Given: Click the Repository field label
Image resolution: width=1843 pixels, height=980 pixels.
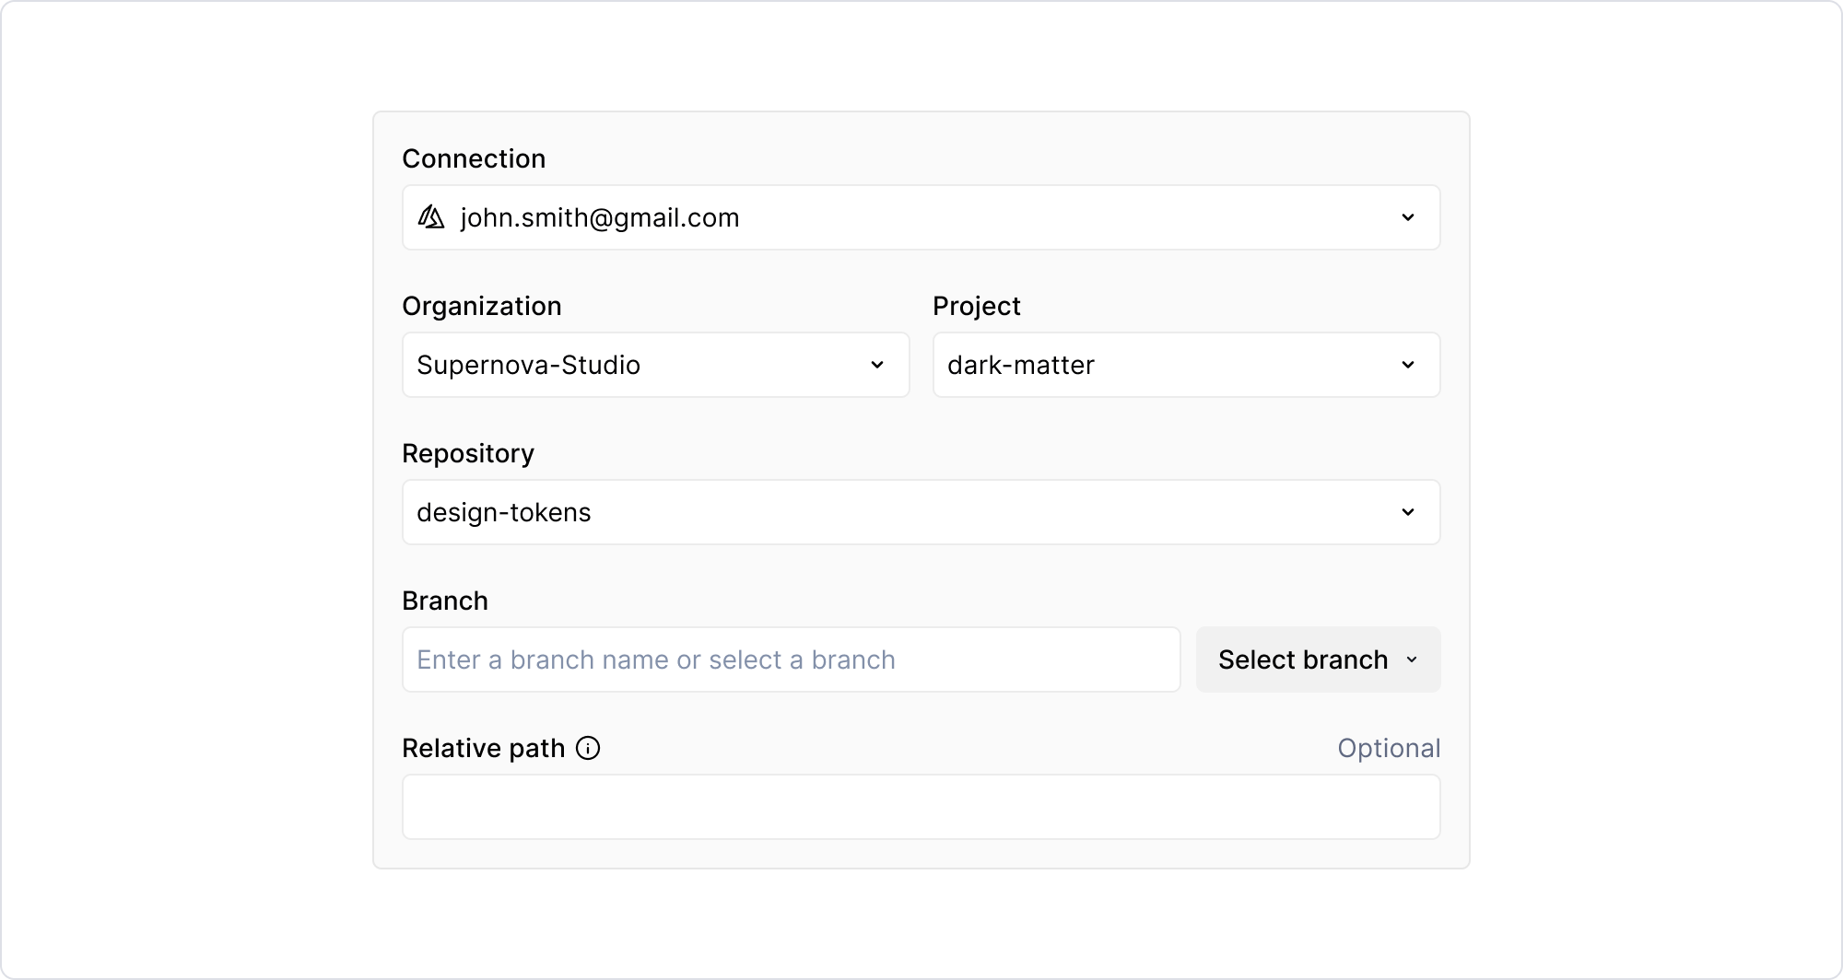Looking at the screenshot, I should (467, 453).
